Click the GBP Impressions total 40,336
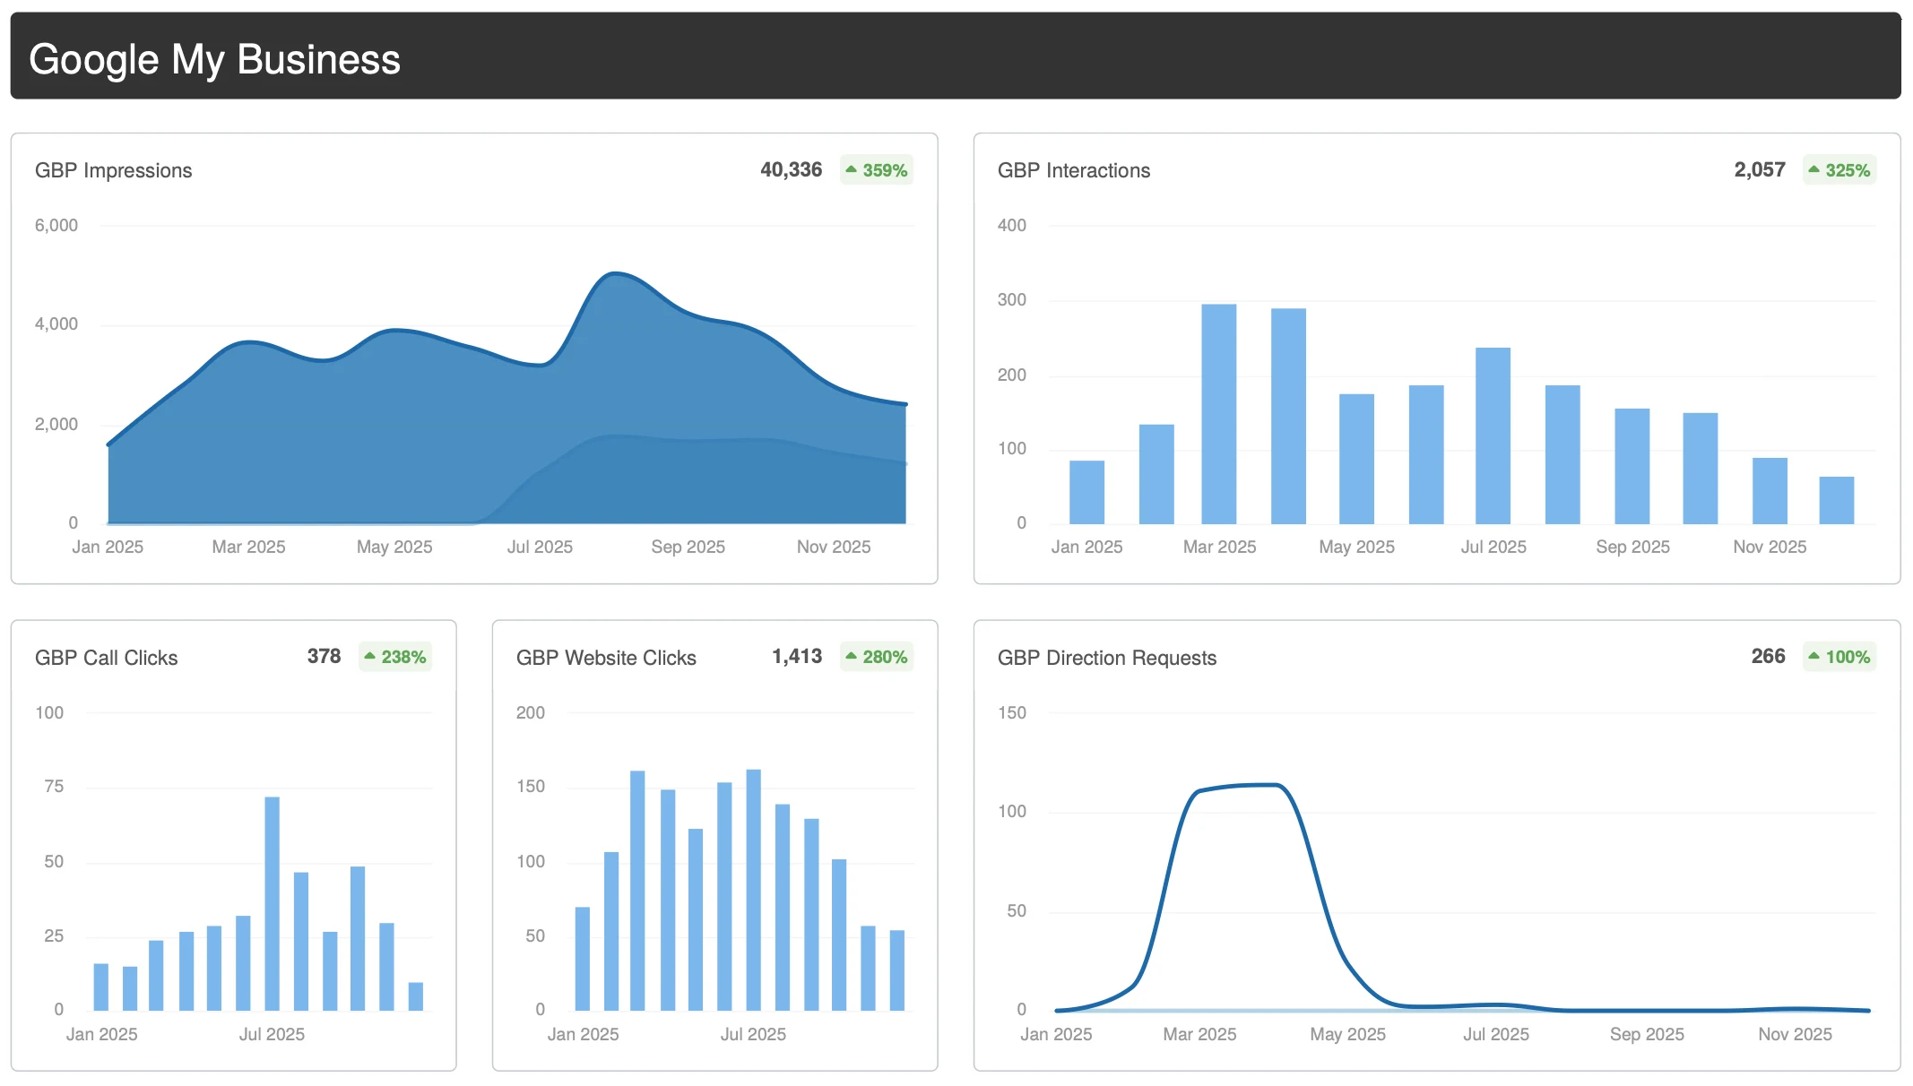This screenshot has height=1086, width=1913. tap(791, 170)
